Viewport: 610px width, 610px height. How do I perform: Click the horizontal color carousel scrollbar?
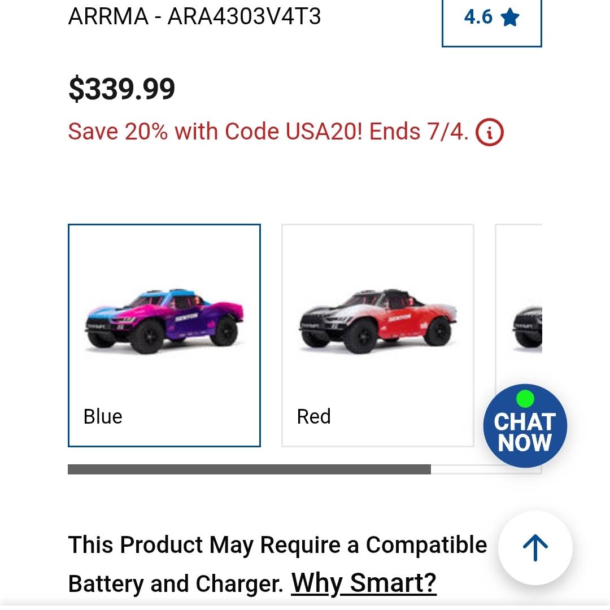(x=250, y=469)
